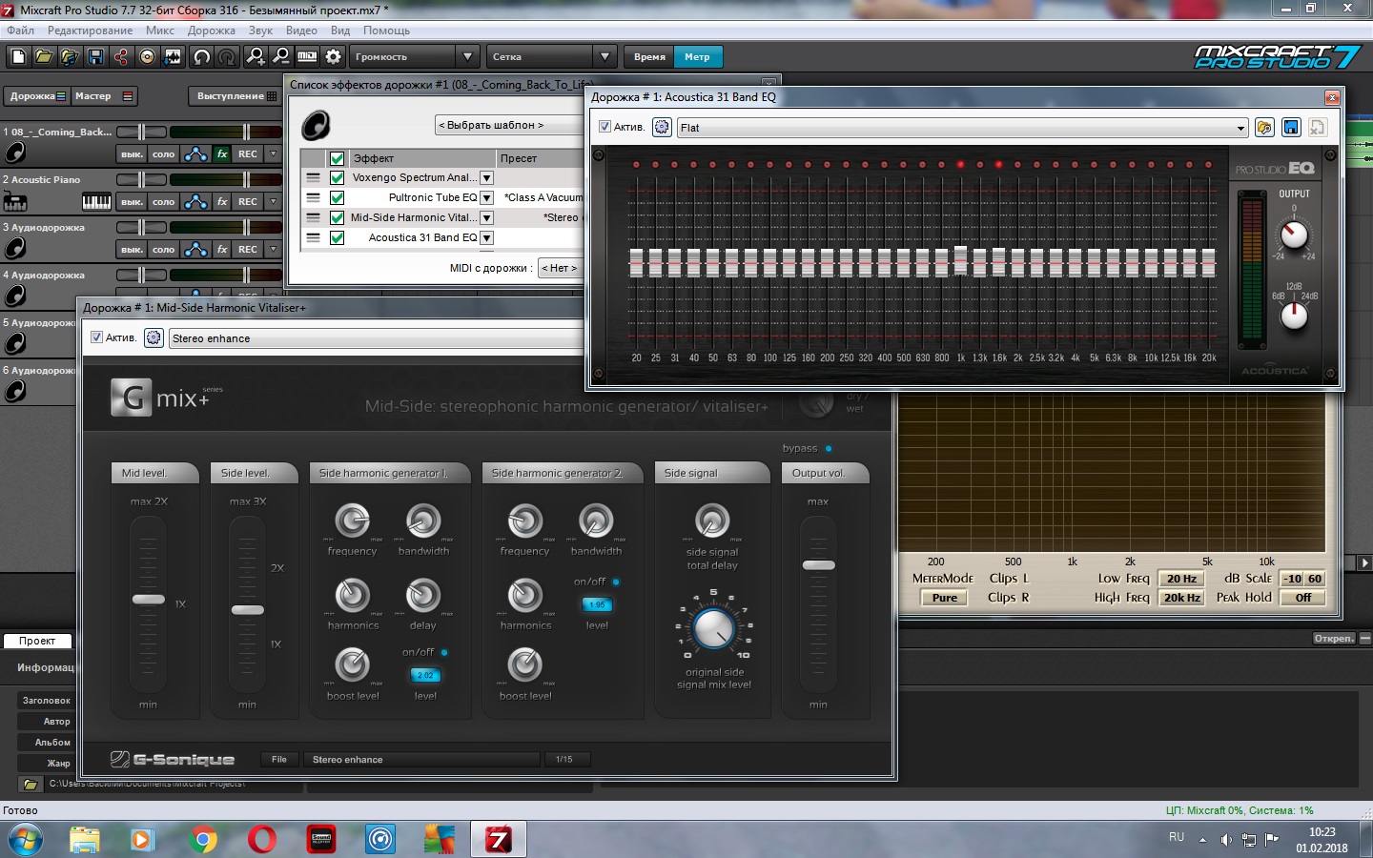The width and height of the screenshot is (1373, 858).
Task: Click the add sound file icon
Action: click(70, 57)
